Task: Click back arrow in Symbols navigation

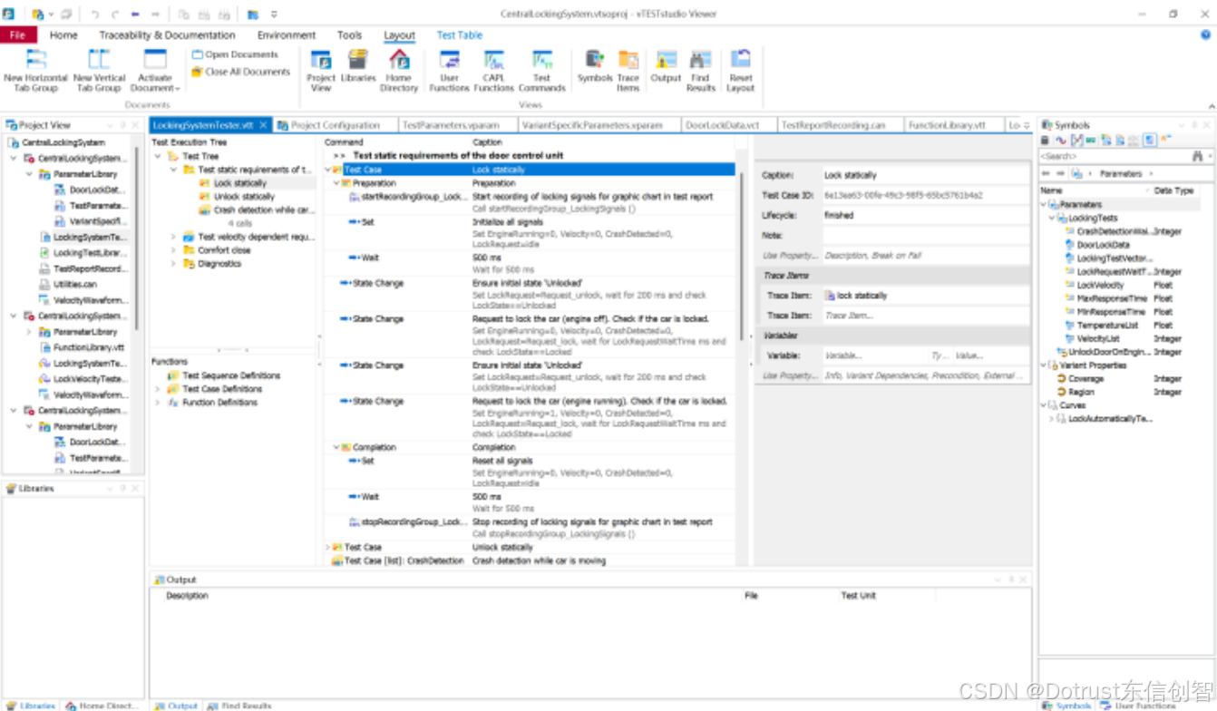Action: [1046, 173]
